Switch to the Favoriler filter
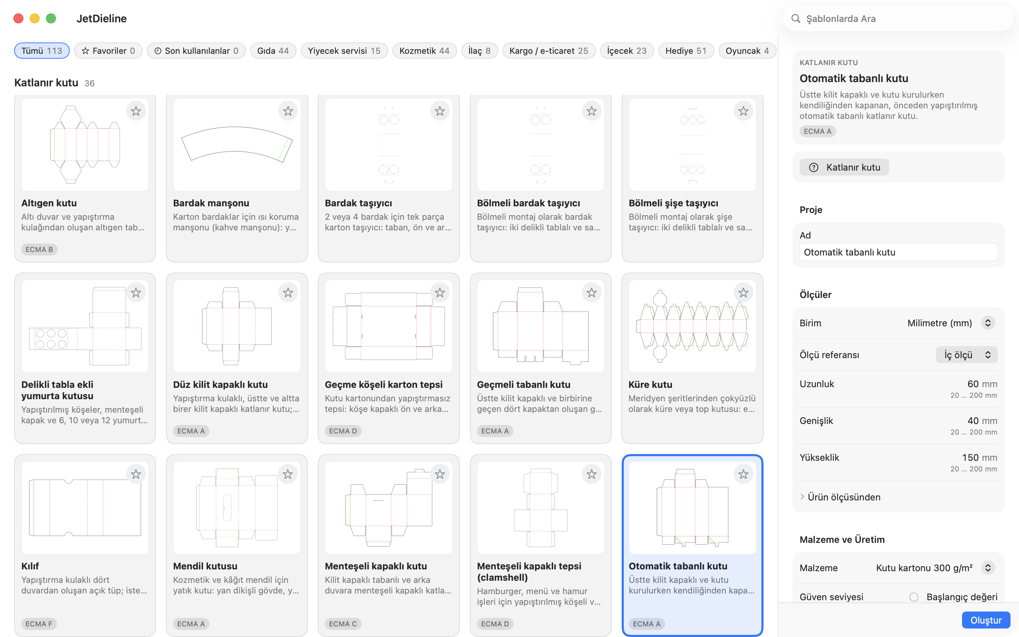The width and height of the screenshot is (1019, 637). [x=108, y=51]
